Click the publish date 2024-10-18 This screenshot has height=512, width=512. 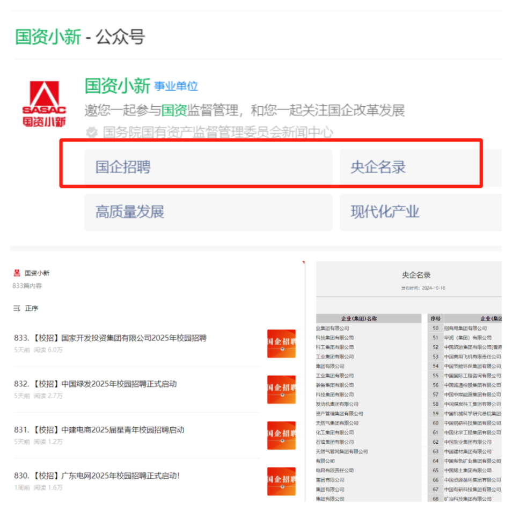(433, 288)
